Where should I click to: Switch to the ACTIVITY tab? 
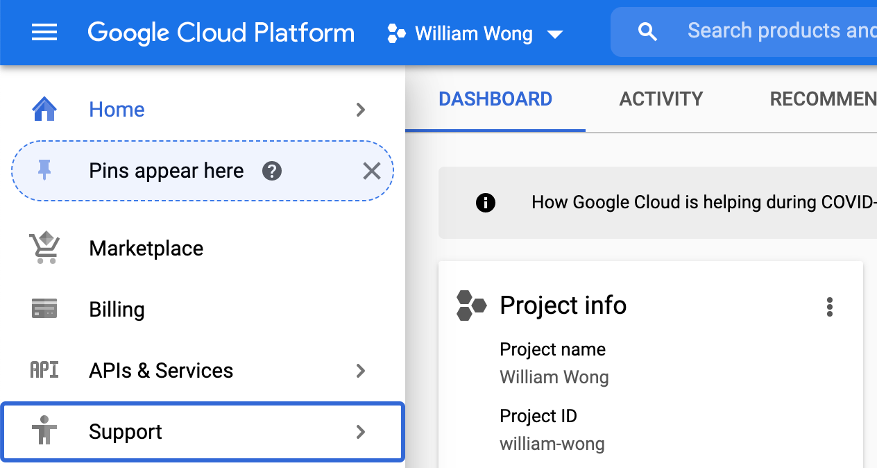tap(661, 99)
